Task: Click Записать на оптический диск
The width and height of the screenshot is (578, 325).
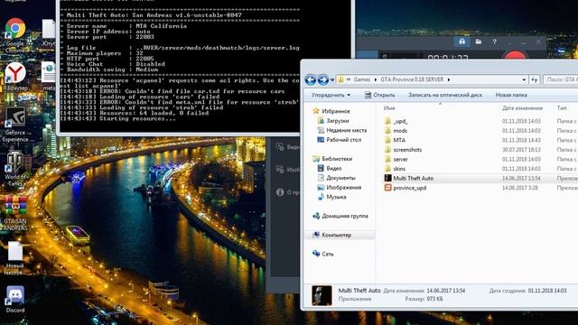Action: click(x=445, y=95)
